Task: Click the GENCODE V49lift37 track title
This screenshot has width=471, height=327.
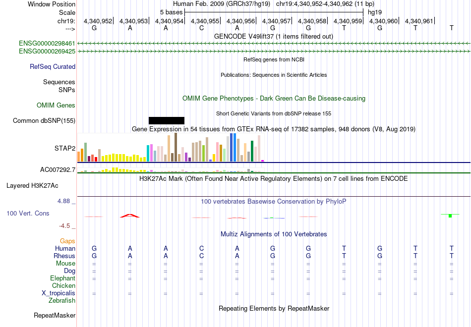Action: [x=274, y=36]
